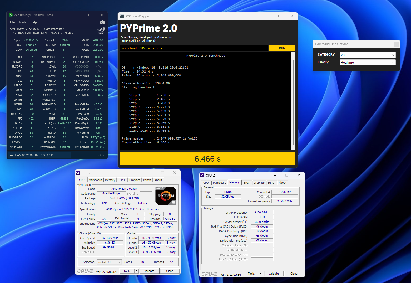Screen dimensions: 411x283
Task: Click the ROG logo in ZenTimings
Action: [101, 31]
